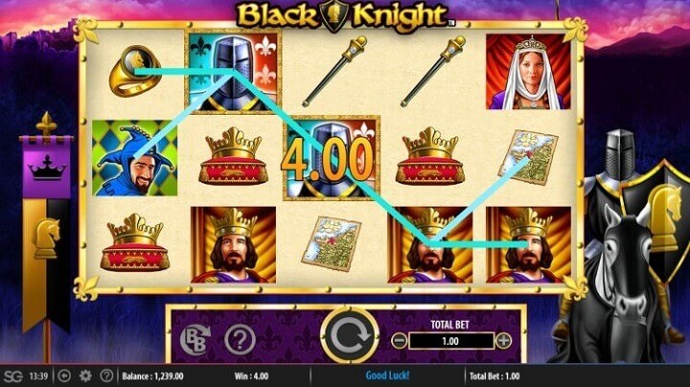Screen dimensions: 690x387
Task: Click the jester symbol on the first reel
Action: 135,158
